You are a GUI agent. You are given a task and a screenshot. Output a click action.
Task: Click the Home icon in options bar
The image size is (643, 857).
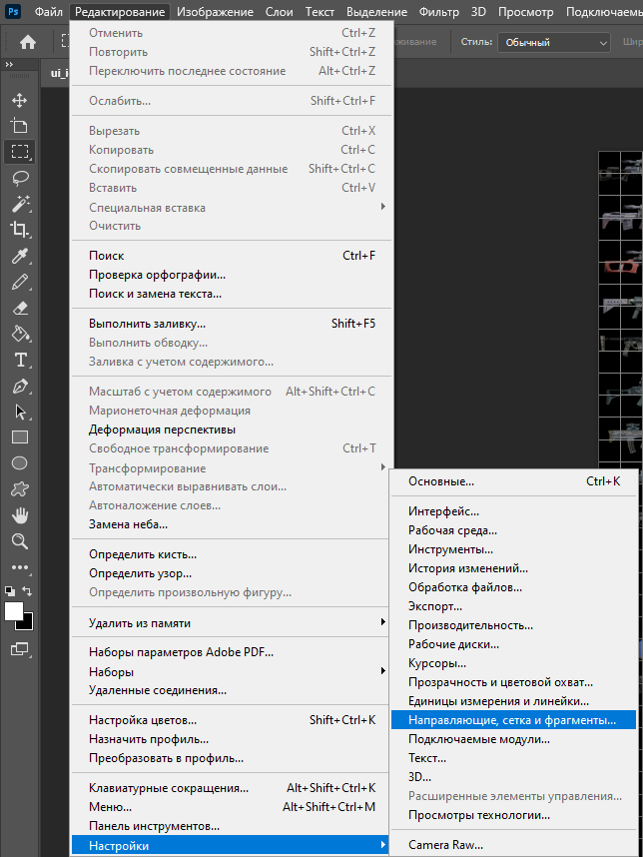[x=28, y=42]
